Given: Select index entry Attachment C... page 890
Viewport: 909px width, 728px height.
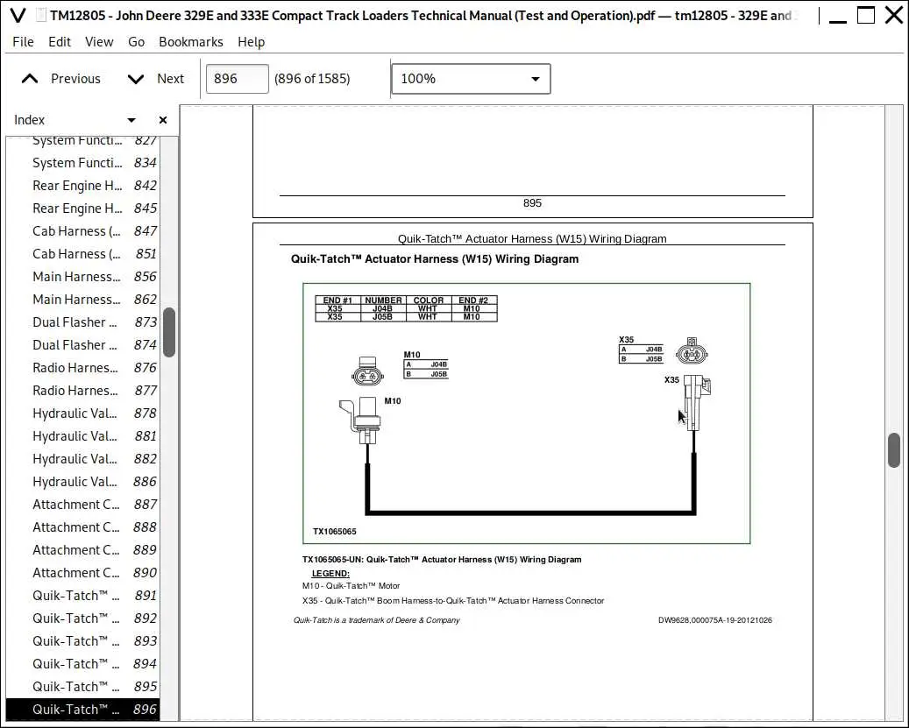Looking at the screenshot, I should (82, 573).
